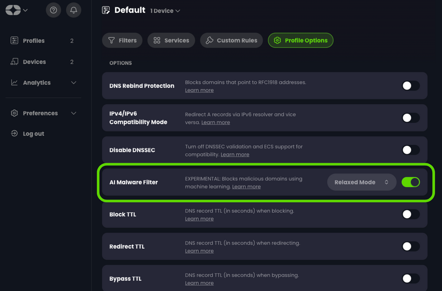The image size is (442, 291).
Task: Turn on IPv4/IPv6 Compatibility Mode
Action: [x=411, y=118]
